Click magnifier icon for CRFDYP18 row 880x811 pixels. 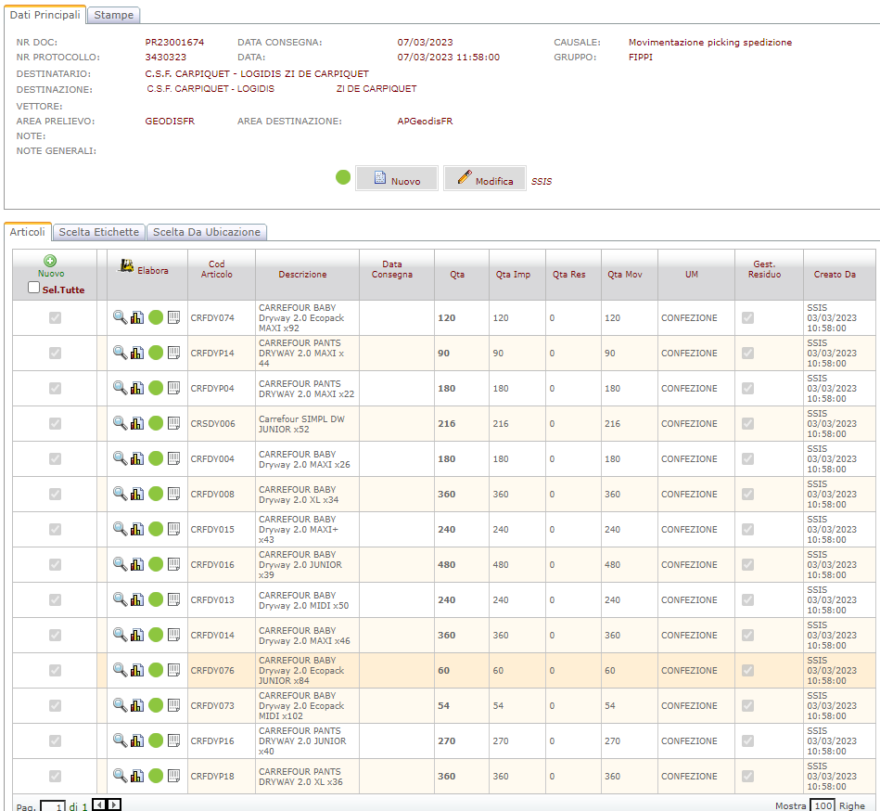[x=120, y=776]
